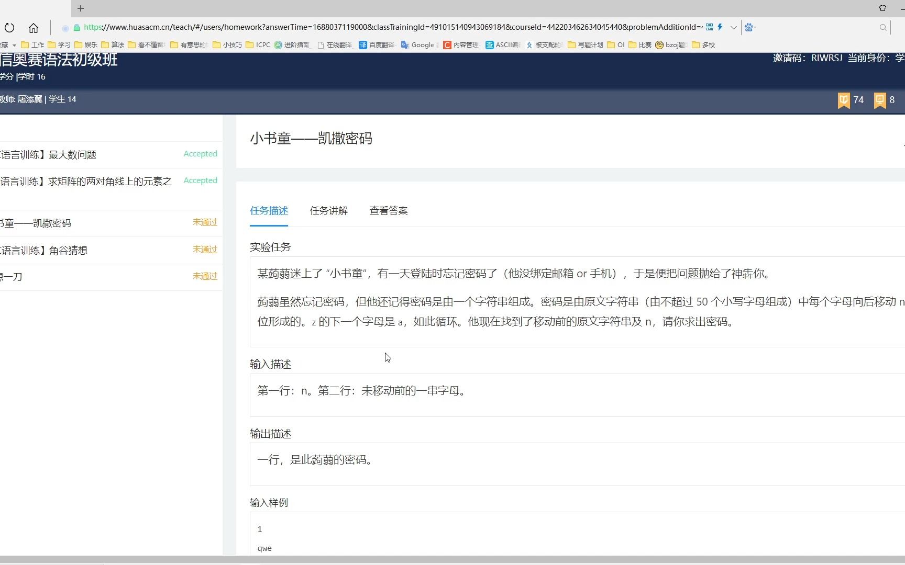The width and height of the screenshot is (905, 565).
Task: Open the ASCII编码 bookmark
Action: tap(503, 45)
